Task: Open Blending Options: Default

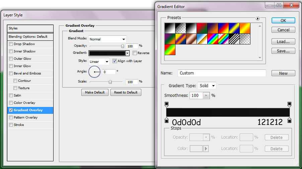Action: point(30,37)
